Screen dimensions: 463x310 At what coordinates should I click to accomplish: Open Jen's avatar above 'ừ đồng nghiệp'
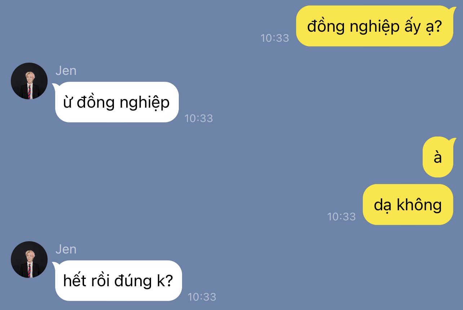click(29, 81)
